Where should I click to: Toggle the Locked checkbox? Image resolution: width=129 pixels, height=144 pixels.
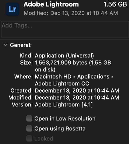[29, 138]
